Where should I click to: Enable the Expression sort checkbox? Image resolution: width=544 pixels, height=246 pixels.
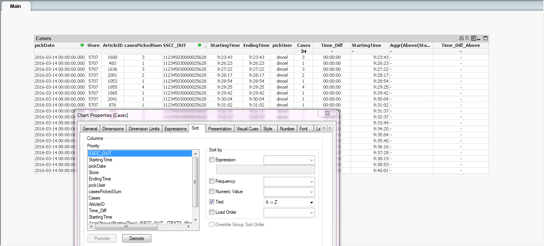coord(212,160)
